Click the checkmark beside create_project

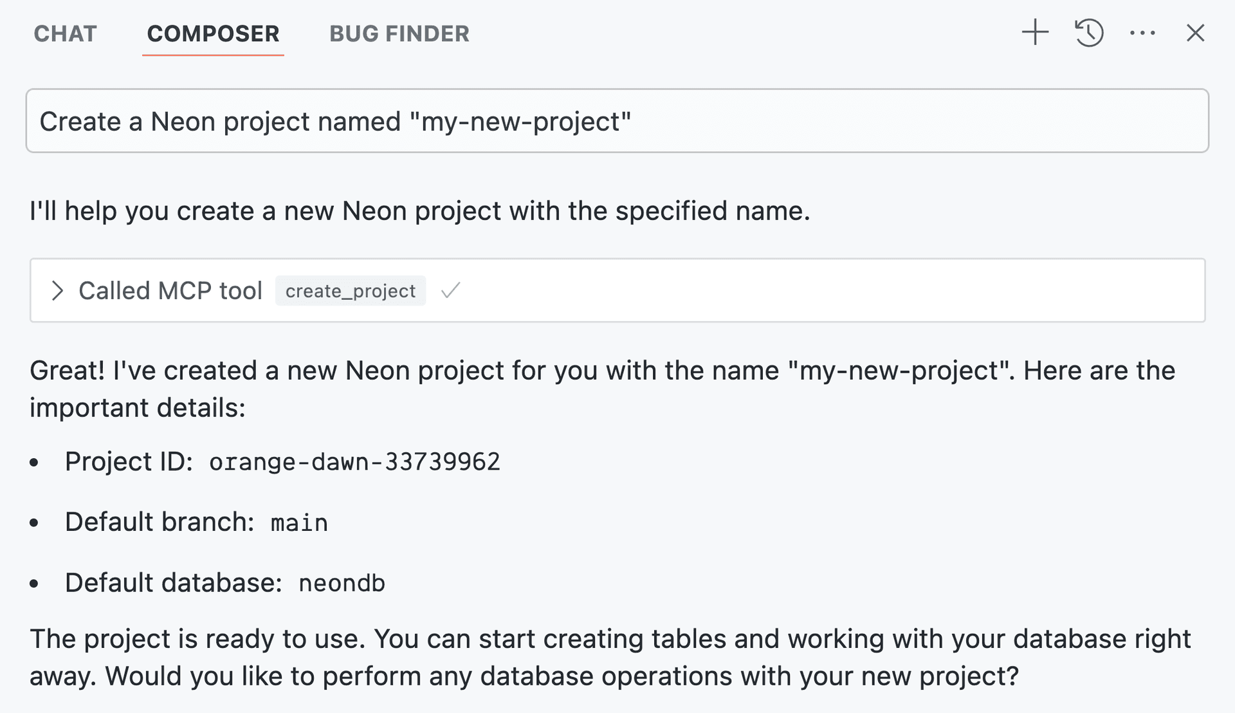(x=450, y=291)
